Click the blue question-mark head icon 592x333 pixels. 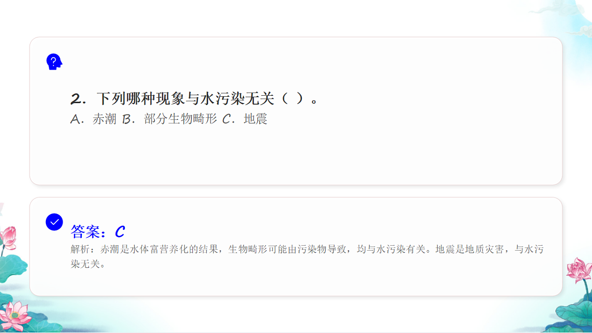coord(54,62)
